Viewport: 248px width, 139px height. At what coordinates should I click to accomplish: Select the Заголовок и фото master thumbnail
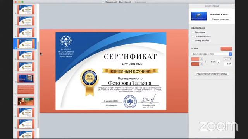tap(199, 16)
